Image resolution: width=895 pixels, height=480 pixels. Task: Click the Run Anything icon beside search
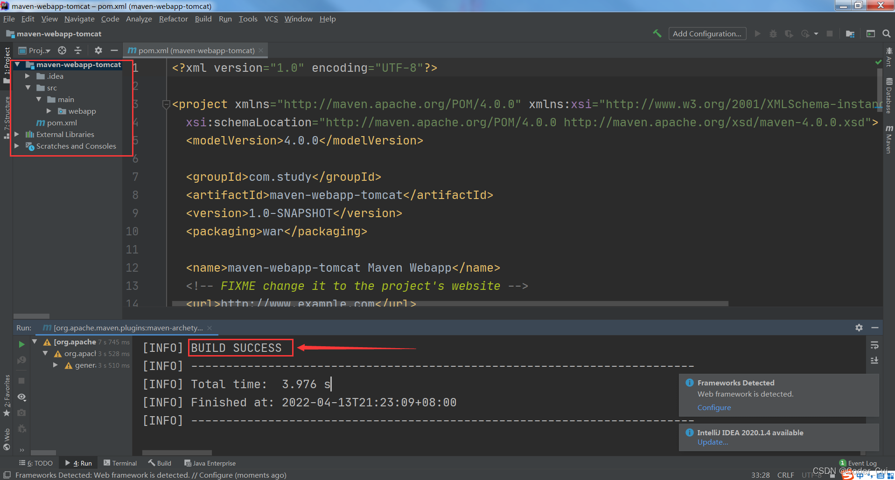click(x=871, y=34)
